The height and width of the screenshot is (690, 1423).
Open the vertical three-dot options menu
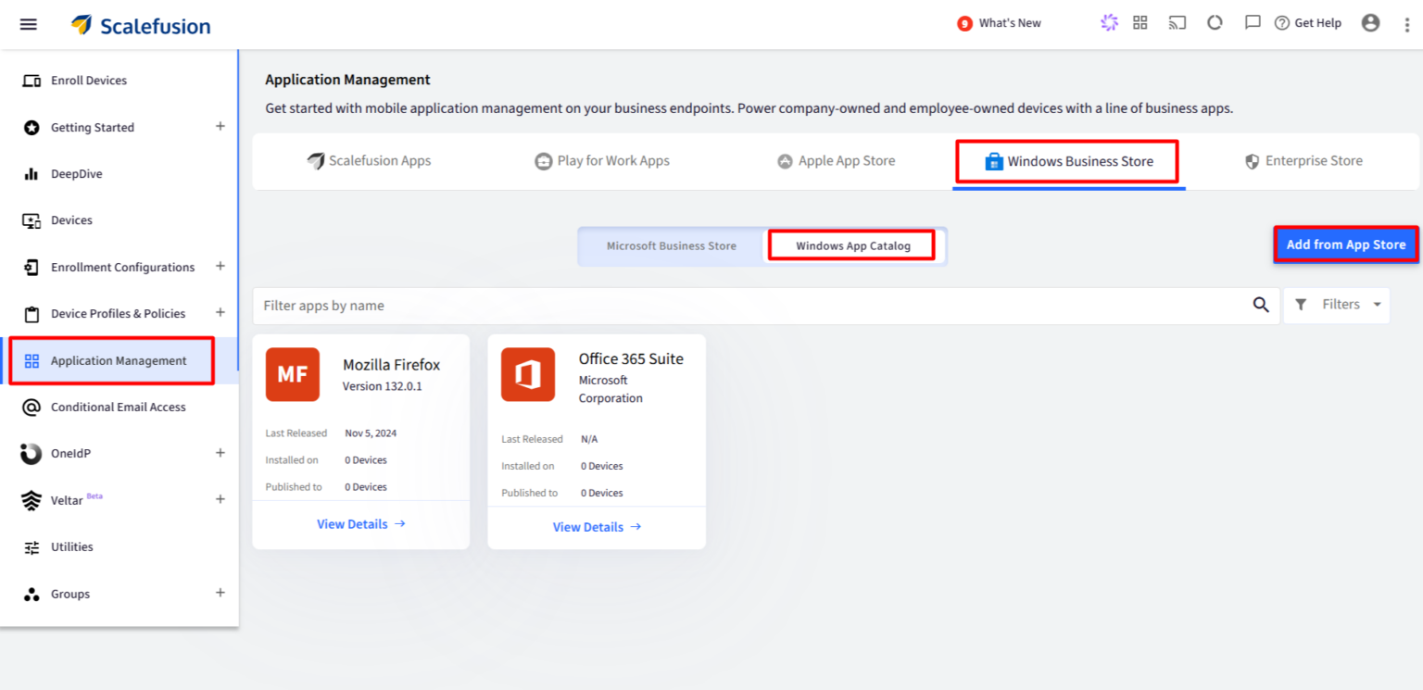click(1407, 24)
